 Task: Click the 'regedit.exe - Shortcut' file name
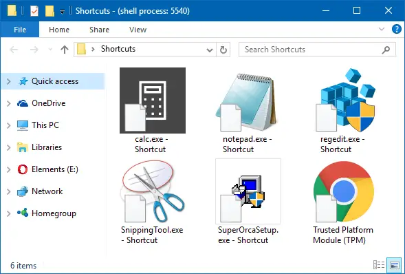click(342, 144)
